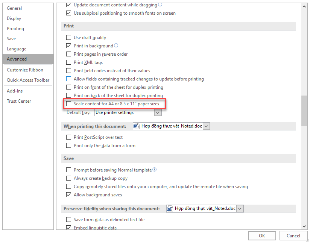Uncheck Print in background
This screenshot has height=243, width=310.
[x=68, y=46]
